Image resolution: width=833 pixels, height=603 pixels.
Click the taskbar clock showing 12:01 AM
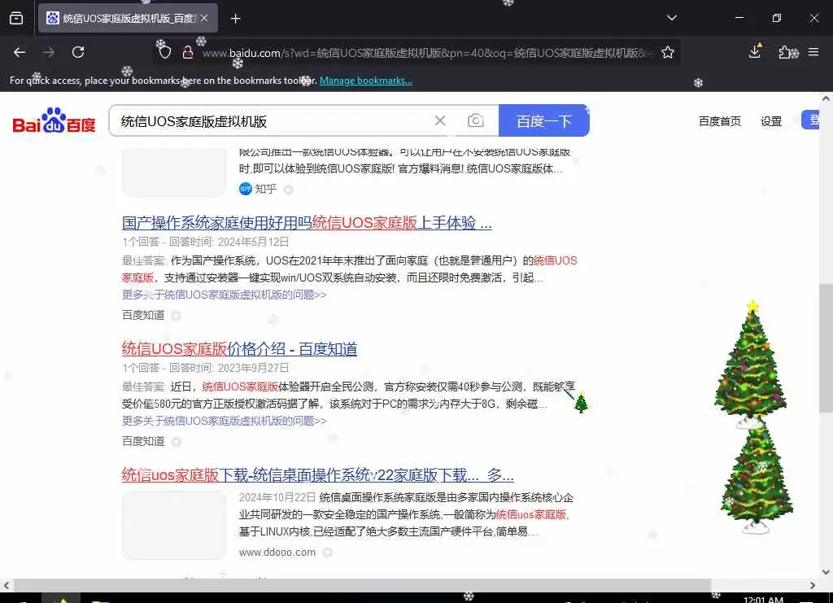(x=763, y=599)
